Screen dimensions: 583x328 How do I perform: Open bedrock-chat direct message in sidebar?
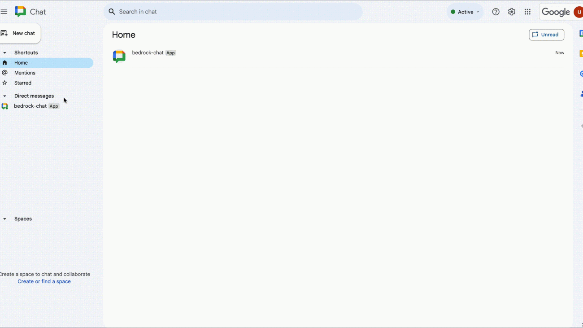[47, 106]
